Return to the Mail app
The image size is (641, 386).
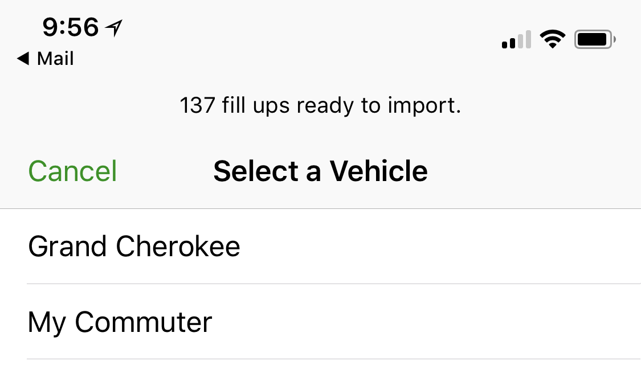46,59
